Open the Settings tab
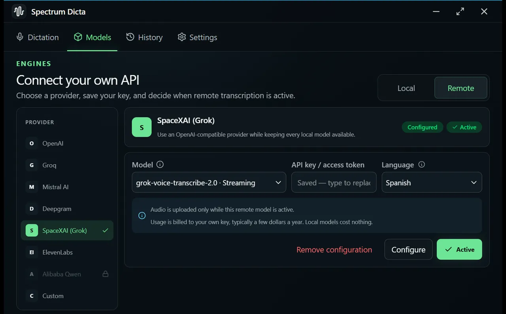Screen dimensions: 506x314 tap(197, 37)
